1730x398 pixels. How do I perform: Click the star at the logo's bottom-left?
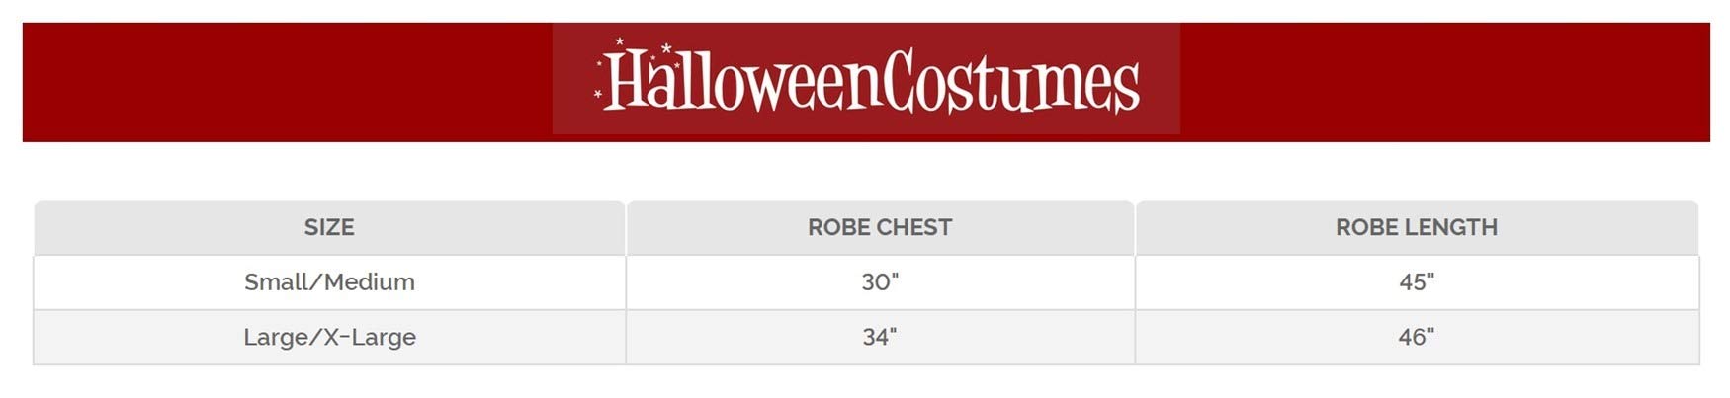pyautogui.click(x=597, y=95)
